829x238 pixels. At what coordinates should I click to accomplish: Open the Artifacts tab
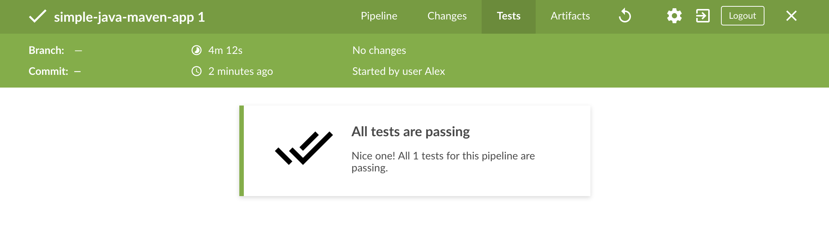tap(570, 16)
